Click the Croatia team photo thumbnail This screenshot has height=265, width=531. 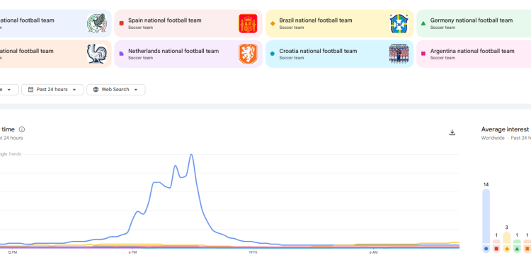(399, 54)
